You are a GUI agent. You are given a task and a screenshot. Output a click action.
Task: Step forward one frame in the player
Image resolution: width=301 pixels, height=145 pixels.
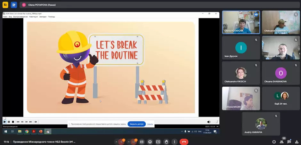pos(36,122)
